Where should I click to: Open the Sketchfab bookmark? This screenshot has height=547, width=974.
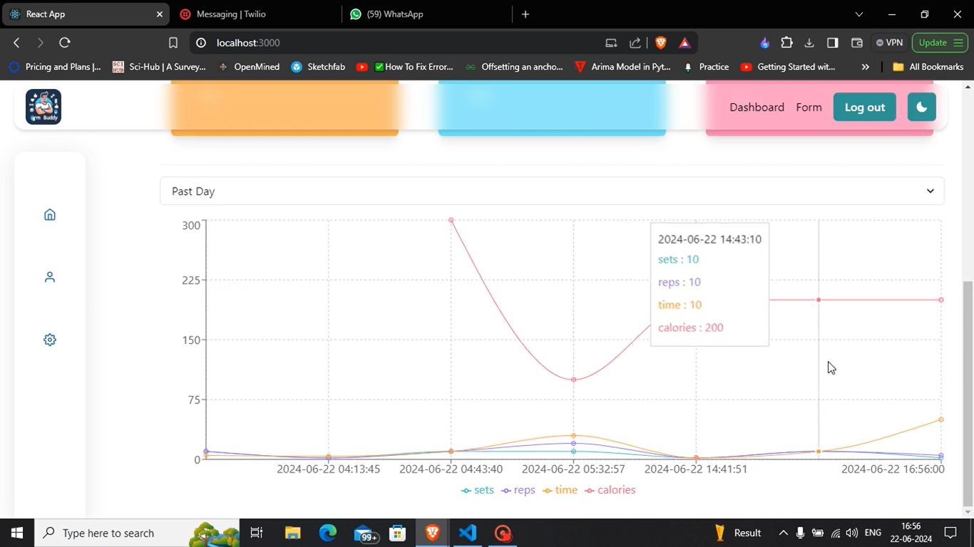tap(318, 67)
